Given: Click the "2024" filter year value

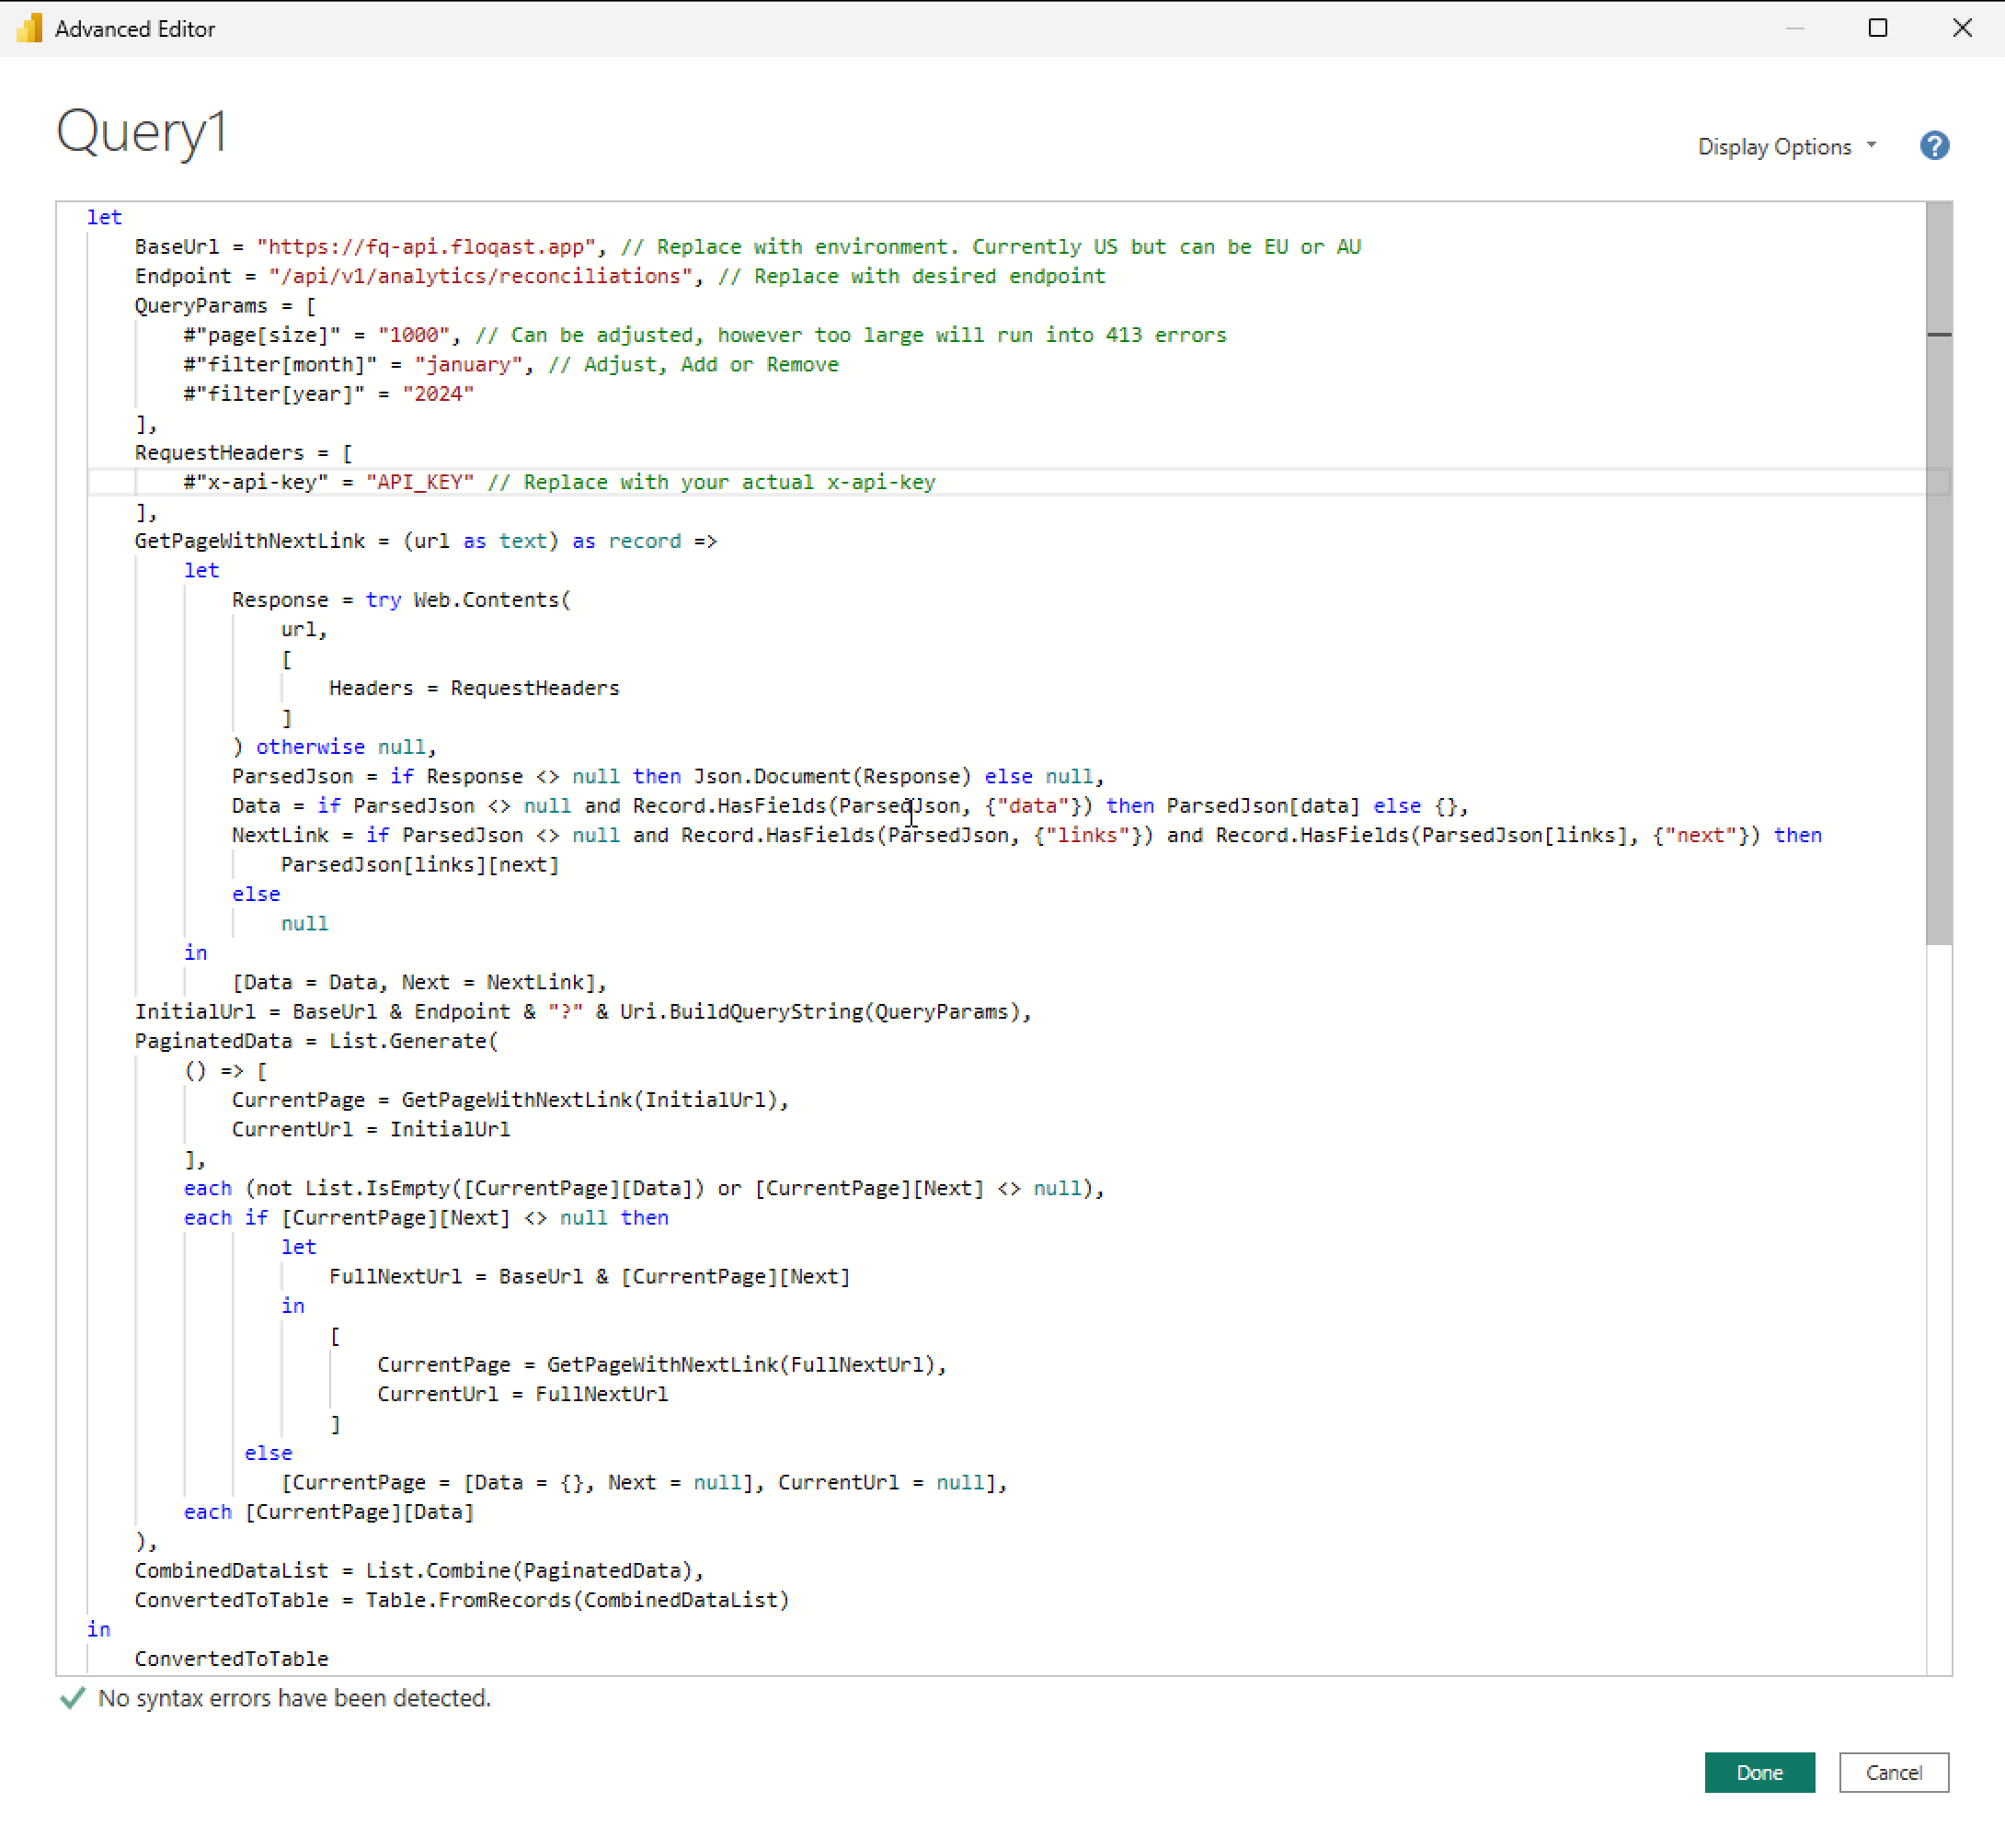Looking at the screenshot, I should click(438, 394).
